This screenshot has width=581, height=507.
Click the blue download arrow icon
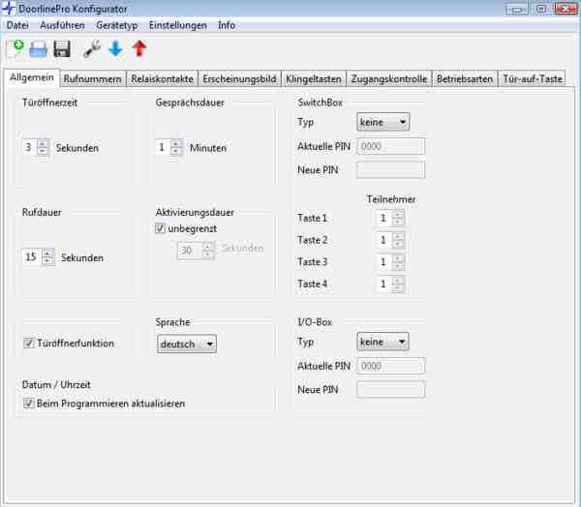pyautogui.click(x=115, y=49)
